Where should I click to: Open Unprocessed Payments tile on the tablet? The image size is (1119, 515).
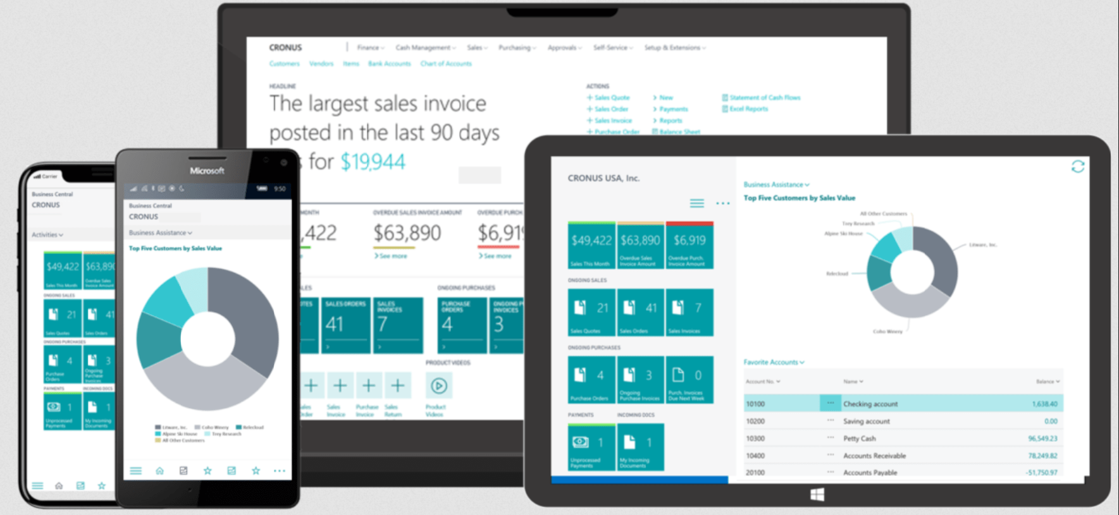[x=591, y=447]
